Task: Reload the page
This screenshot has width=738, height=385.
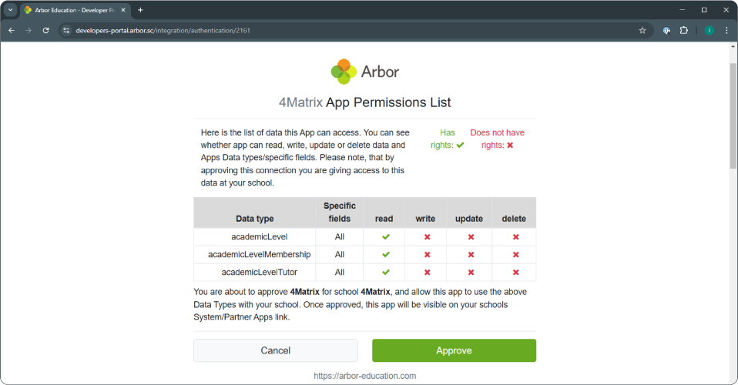Action: click(x=45, y=31)
